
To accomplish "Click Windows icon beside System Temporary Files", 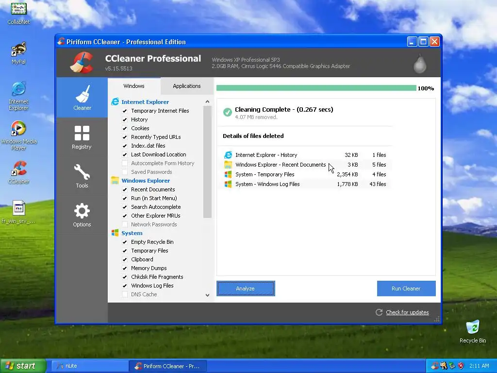I will pyautogui.click(x=228, y=174).
